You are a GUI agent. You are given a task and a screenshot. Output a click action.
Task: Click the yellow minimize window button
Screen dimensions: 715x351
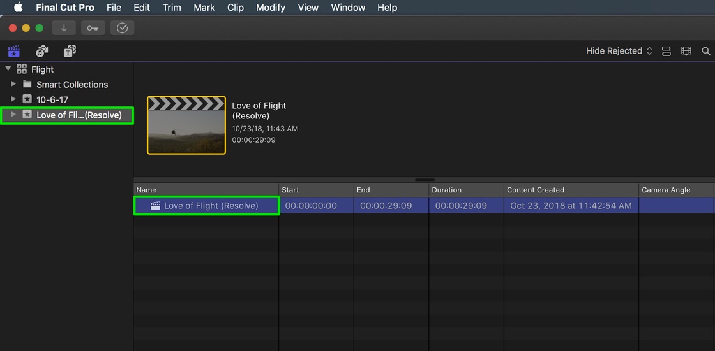[x=26, y=28]
